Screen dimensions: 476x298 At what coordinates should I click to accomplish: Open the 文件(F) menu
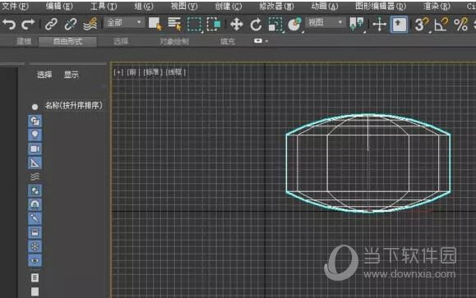pos(15,6)
